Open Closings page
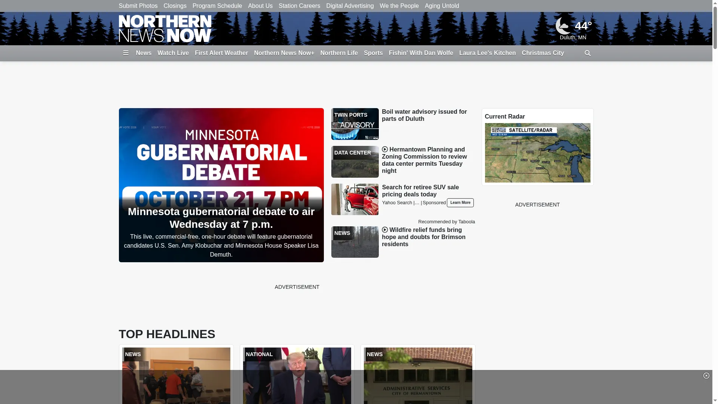Image resolution: width=718 pixels, height=404 pixels. (x=175, y=6)
